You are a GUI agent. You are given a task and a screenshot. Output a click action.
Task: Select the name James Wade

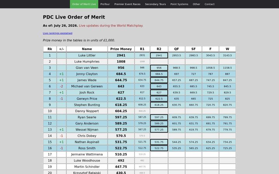coord(87,80)
